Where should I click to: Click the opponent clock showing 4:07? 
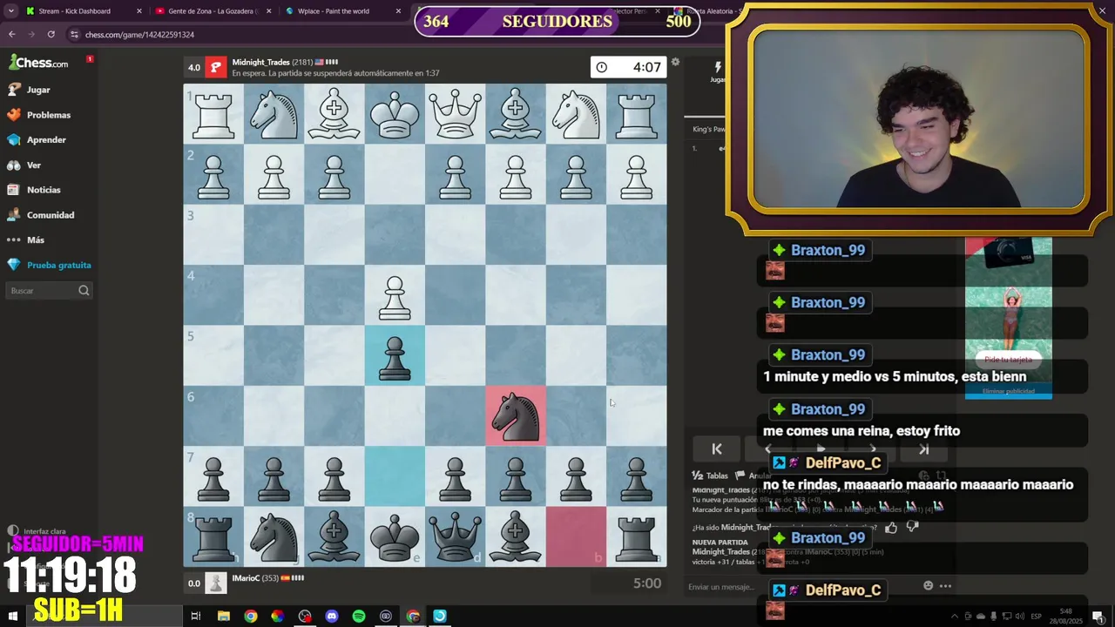point(628,67)
